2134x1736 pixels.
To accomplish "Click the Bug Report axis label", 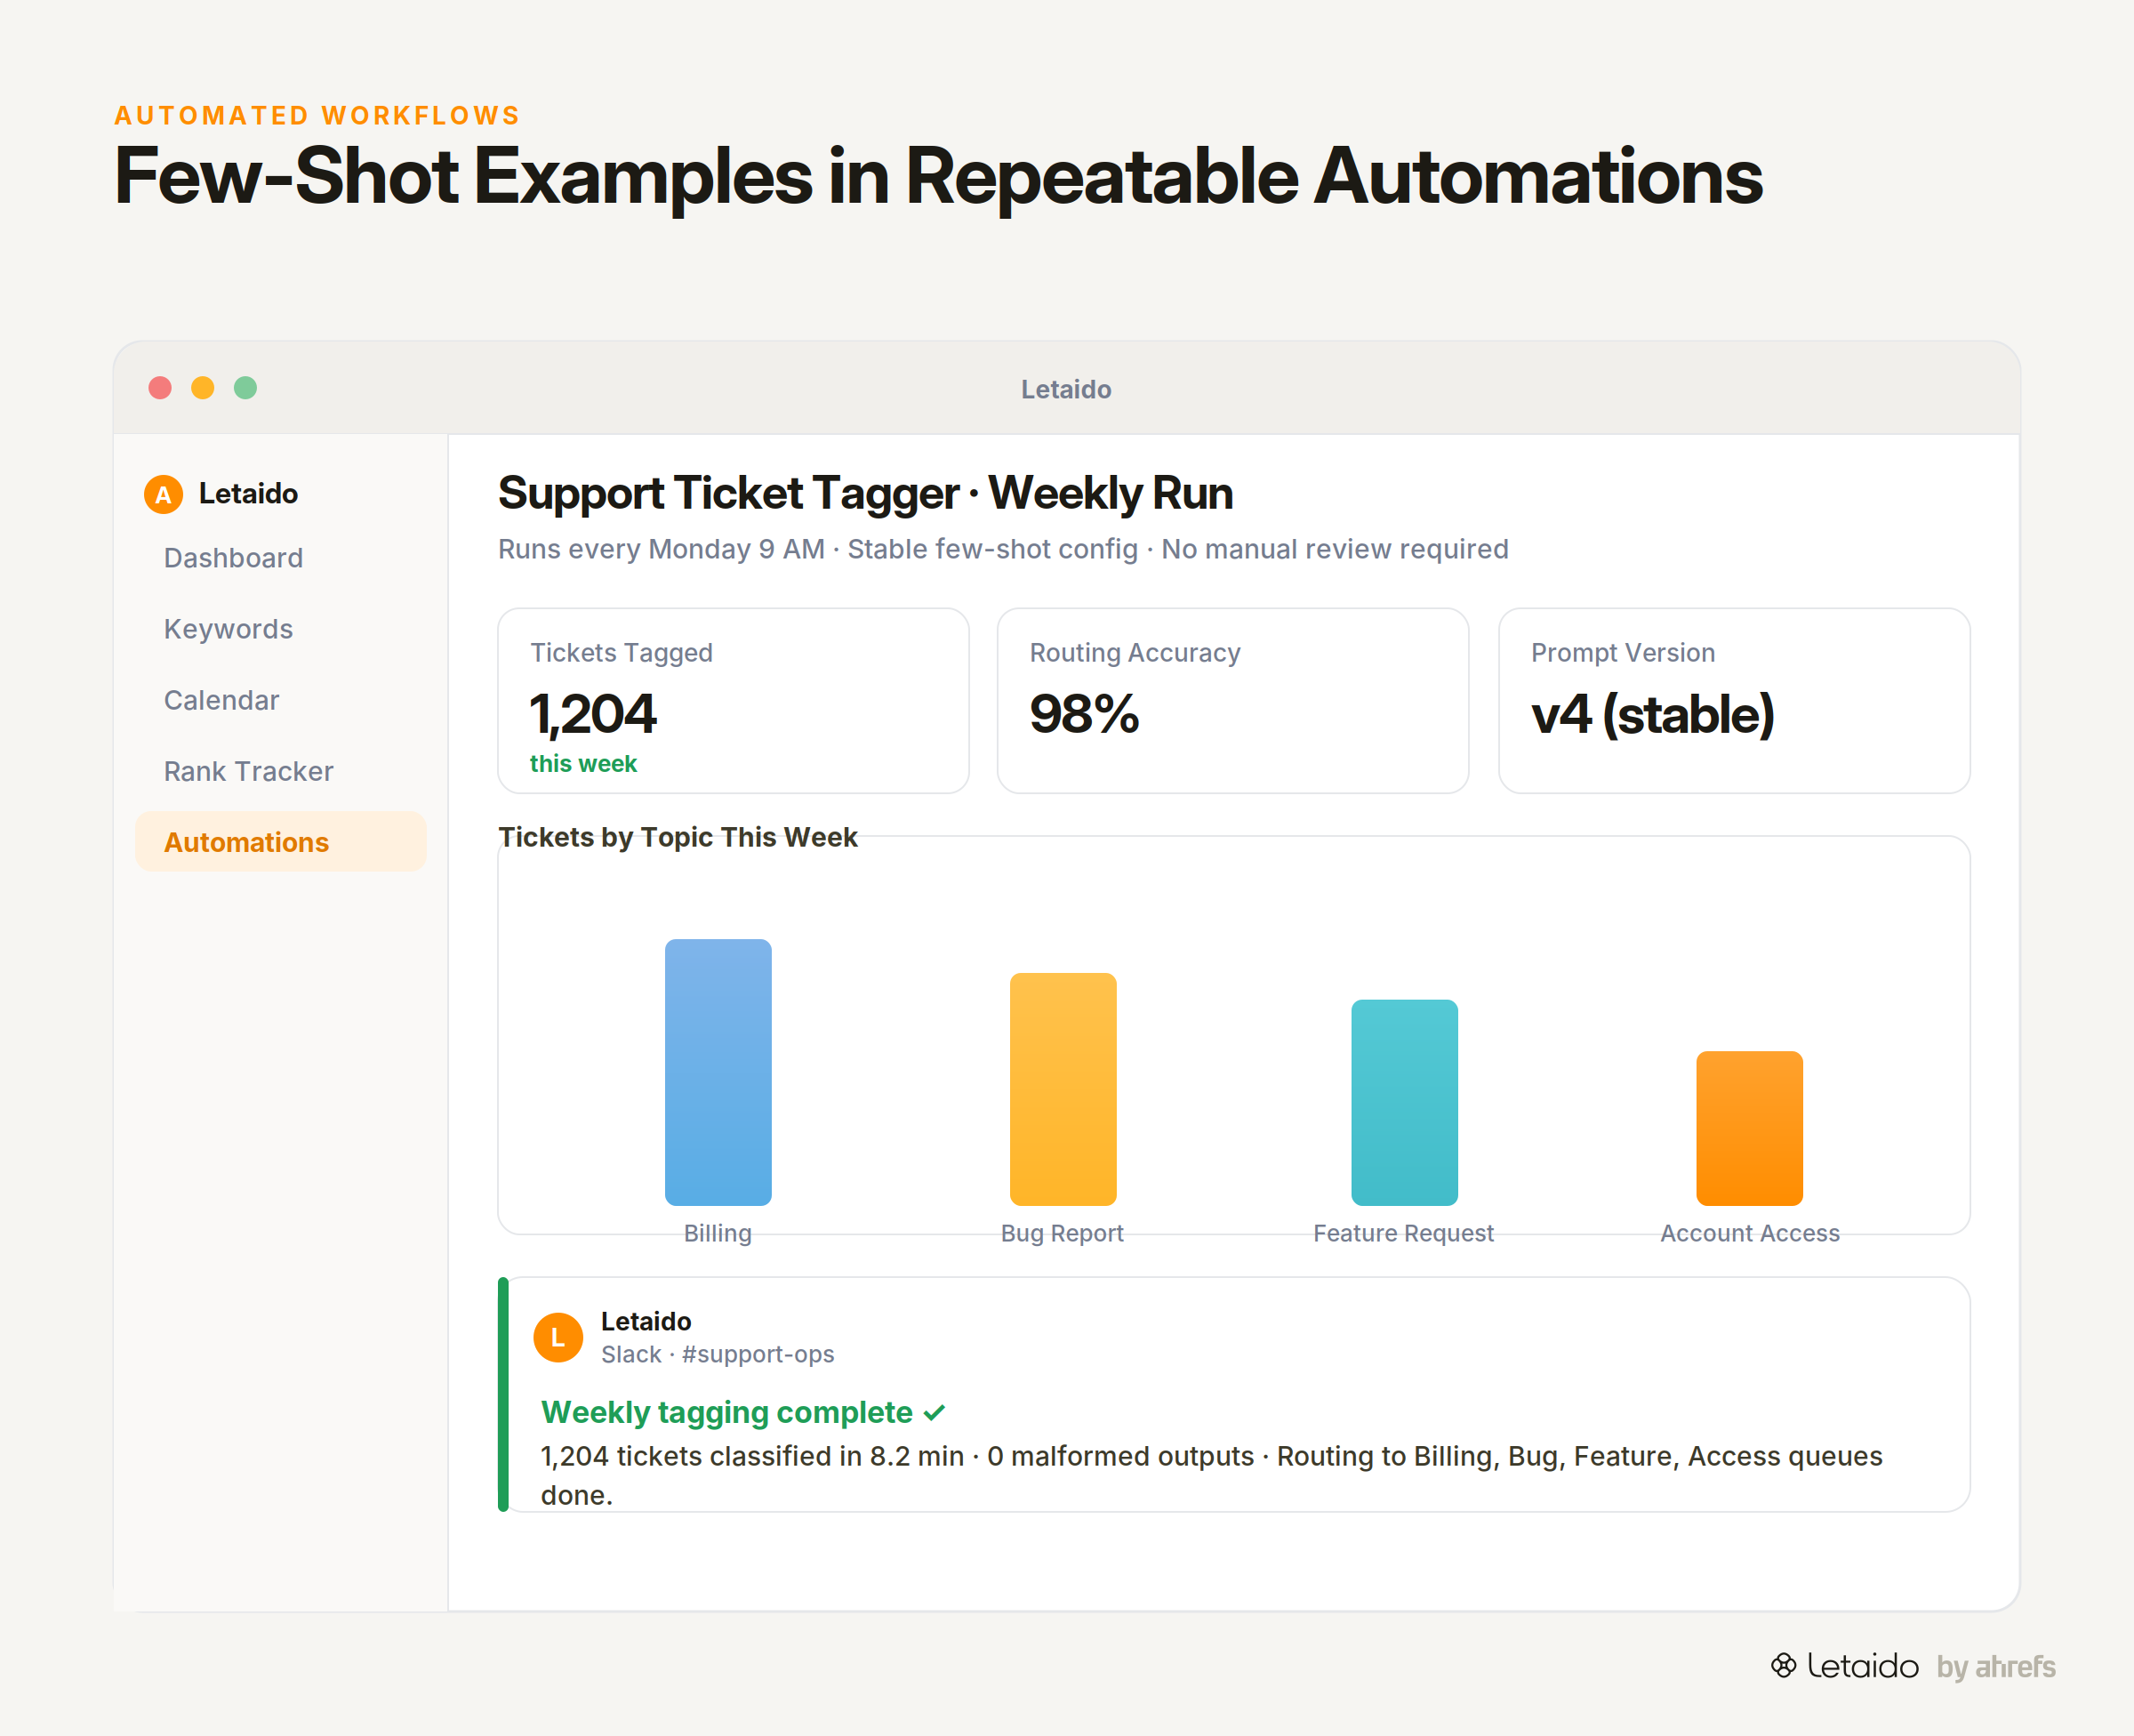I will pyautogui.click(x=1063, y=1233).
